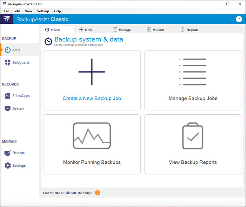Select the Safeguard shield icon

[8, 62]
